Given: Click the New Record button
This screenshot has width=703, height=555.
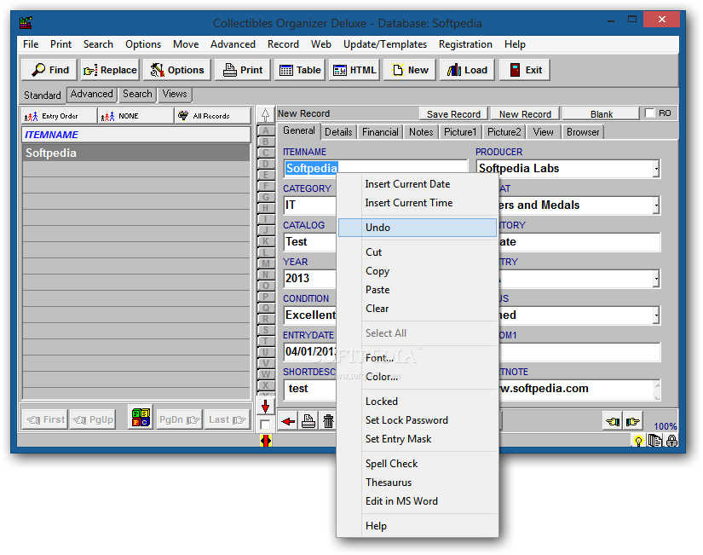Looking at the screenshot, I should click(525, 114).
